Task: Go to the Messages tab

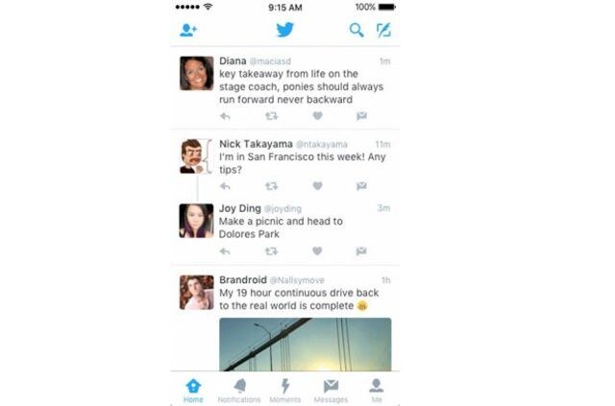Action: [x=331, y=391]
